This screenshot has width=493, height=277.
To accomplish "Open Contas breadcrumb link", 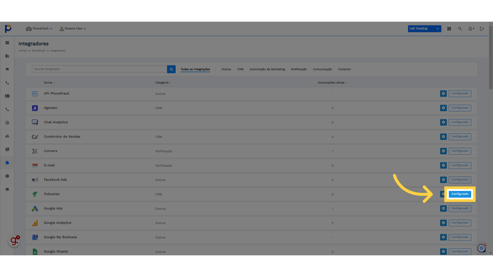I will point(23,51).
